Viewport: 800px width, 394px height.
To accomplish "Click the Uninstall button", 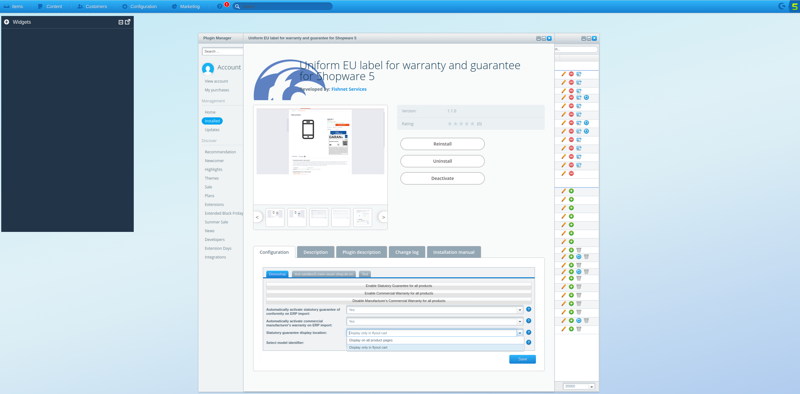I will [x=442, y=161].
